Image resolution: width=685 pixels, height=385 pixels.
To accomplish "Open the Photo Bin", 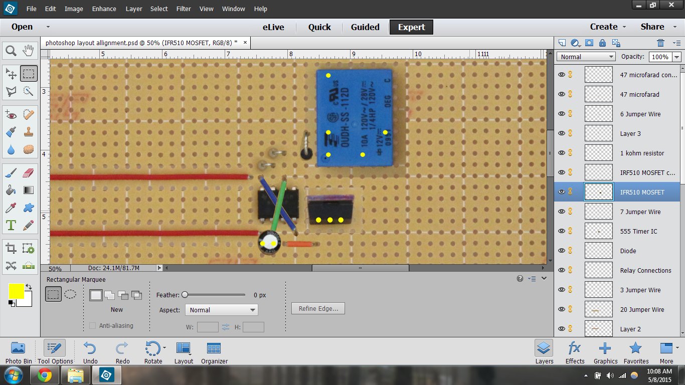I will coord(18,352).
